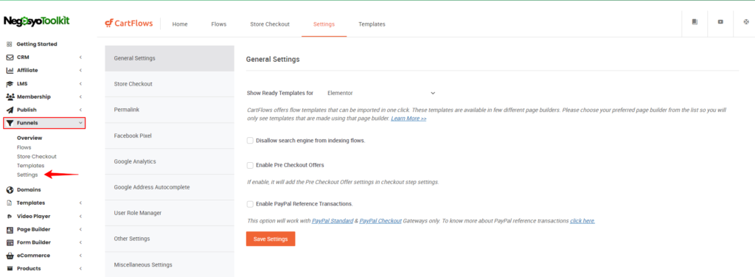
Task: Click the support lifebuoy icon
Action: [746, 22]
